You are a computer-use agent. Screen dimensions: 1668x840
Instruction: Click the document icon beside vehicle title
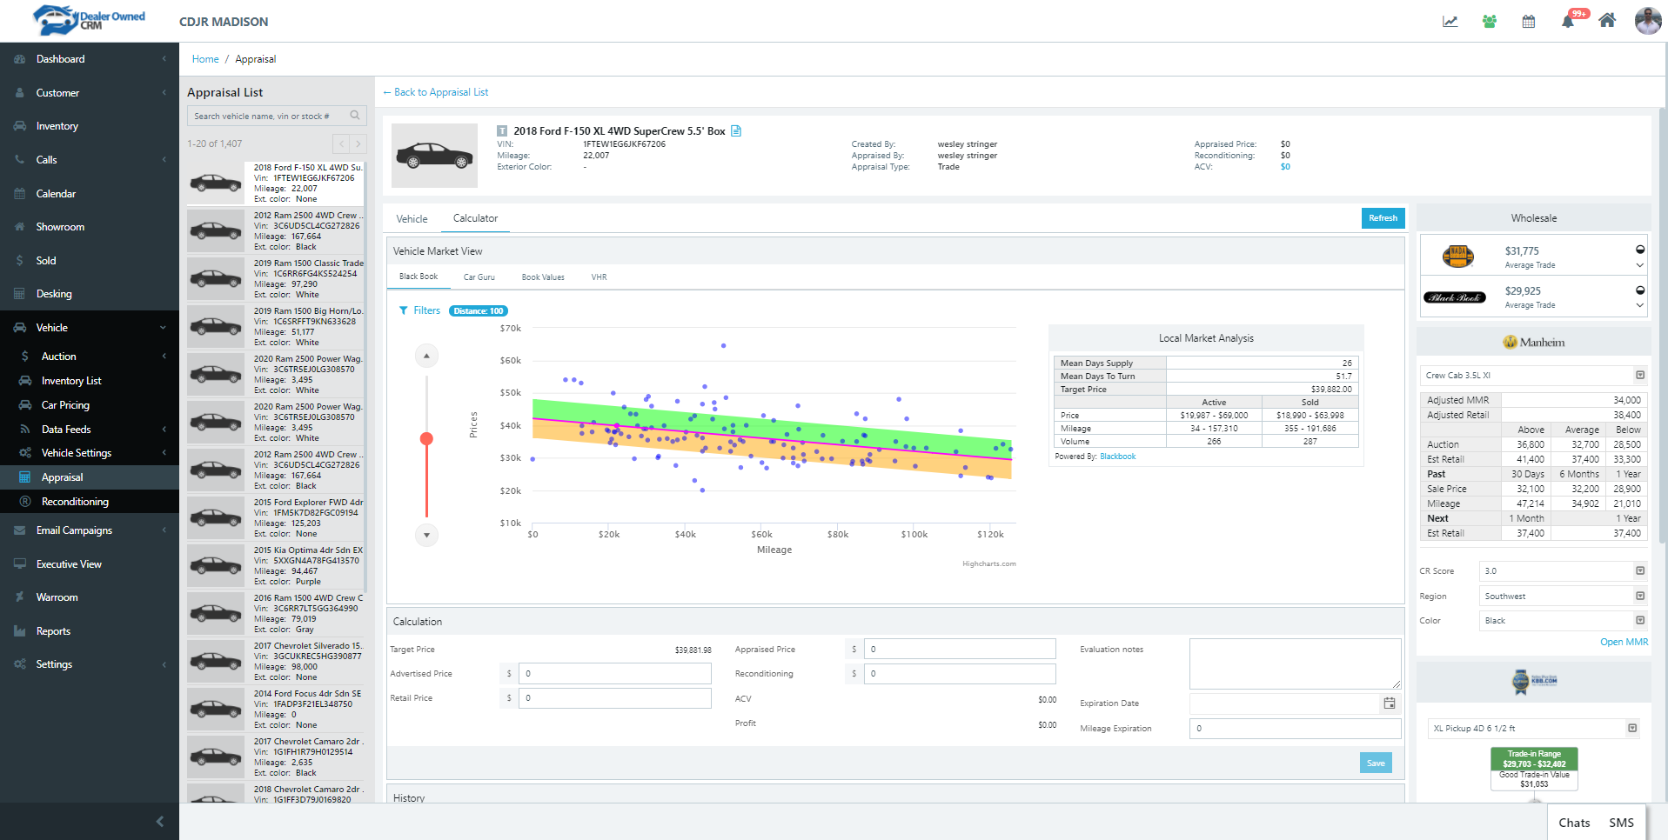pyautogui.click(x=736, y=131)
